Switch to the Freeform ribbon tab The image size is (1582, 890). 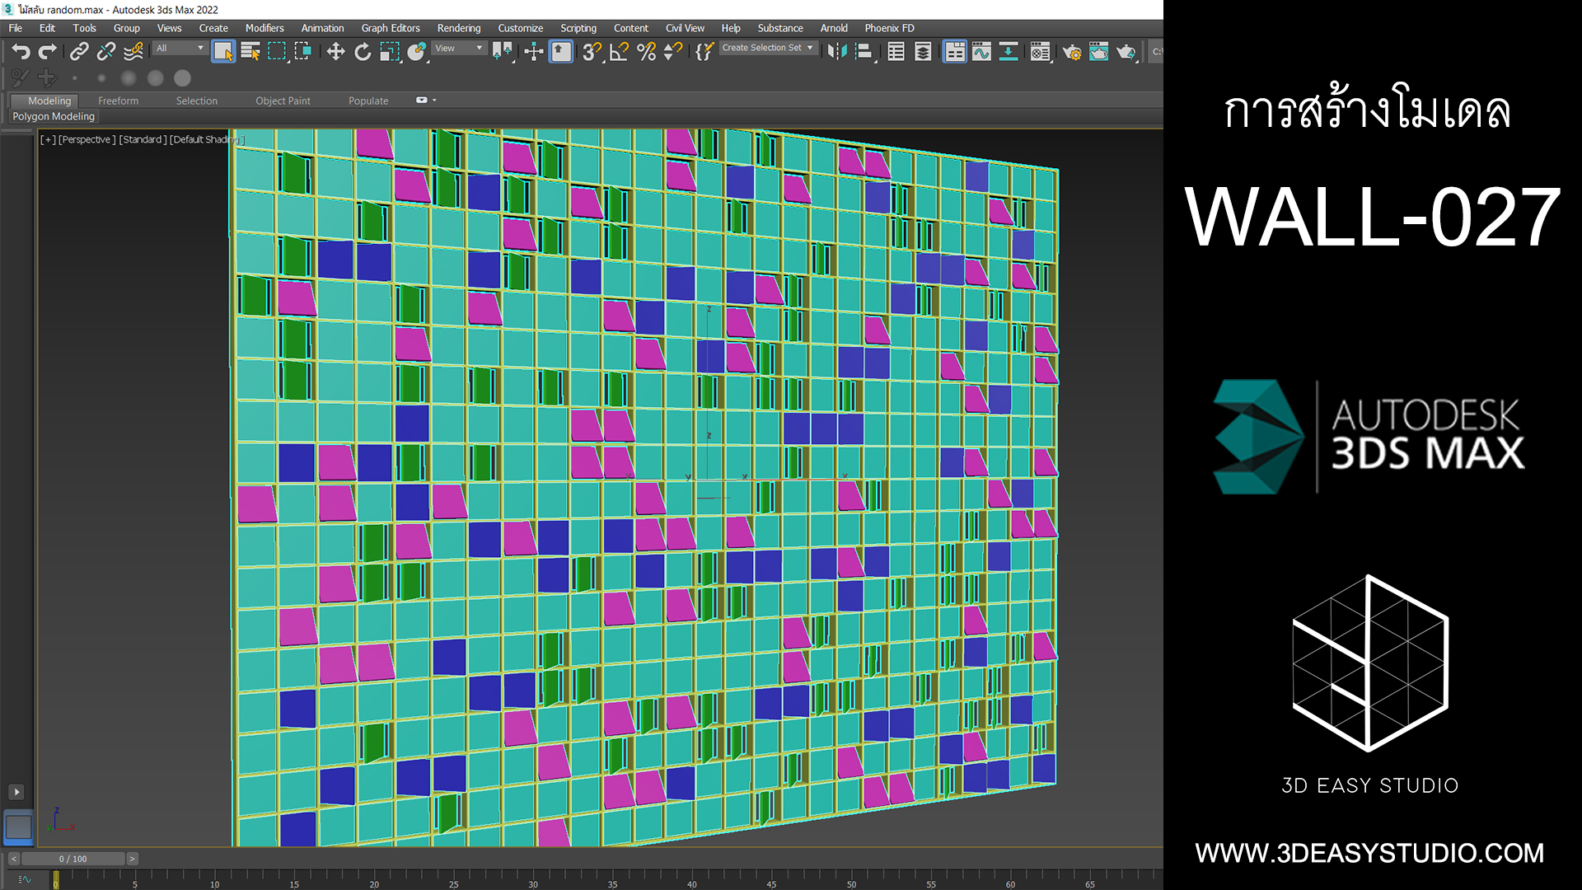(118, 101)
